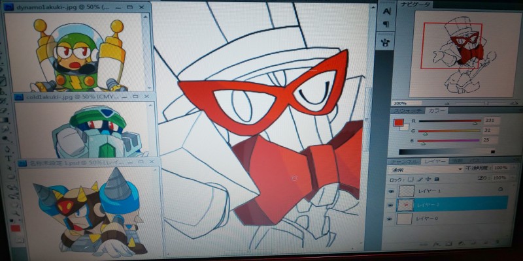523x261 pixels.
Task: Click the dynamo1akuki.jpg window title bar
Action: 76,7
